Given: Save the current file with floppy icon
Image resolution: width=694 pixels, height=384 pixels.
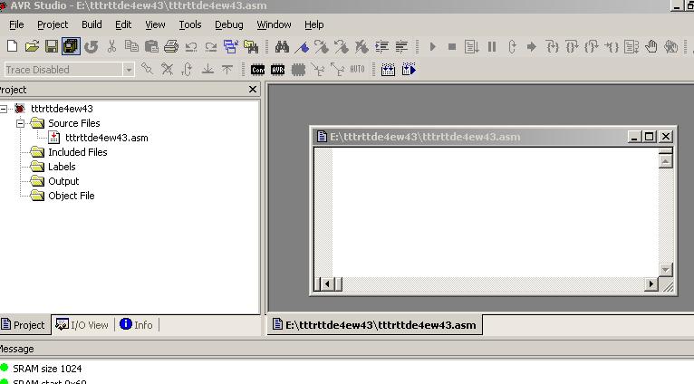Looking at the screenshot, I should (52, 46).
